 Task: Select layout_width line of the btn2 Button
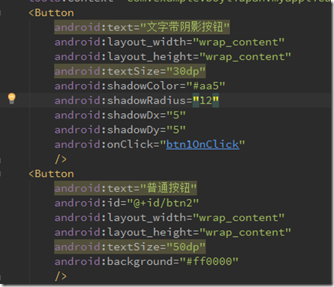point(169,218)
